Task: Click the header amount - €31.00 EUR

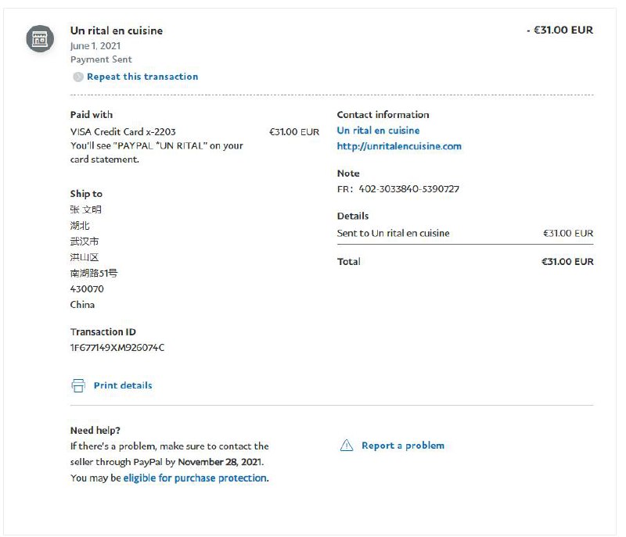Action: 559,30
